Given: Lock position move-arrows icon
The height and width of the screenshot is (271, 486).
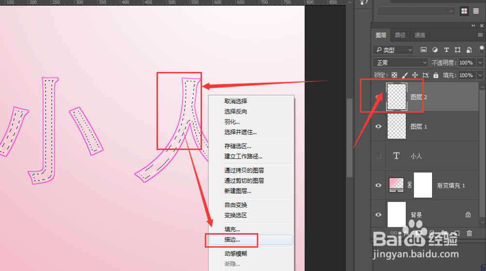Looking at the screenshot, I should click(415, 75).
